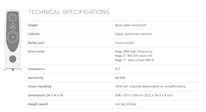Image resolution: width=206 pixels, height=112 pixels.
Task: Click the Design row label
Action: [x=33, y=25]
